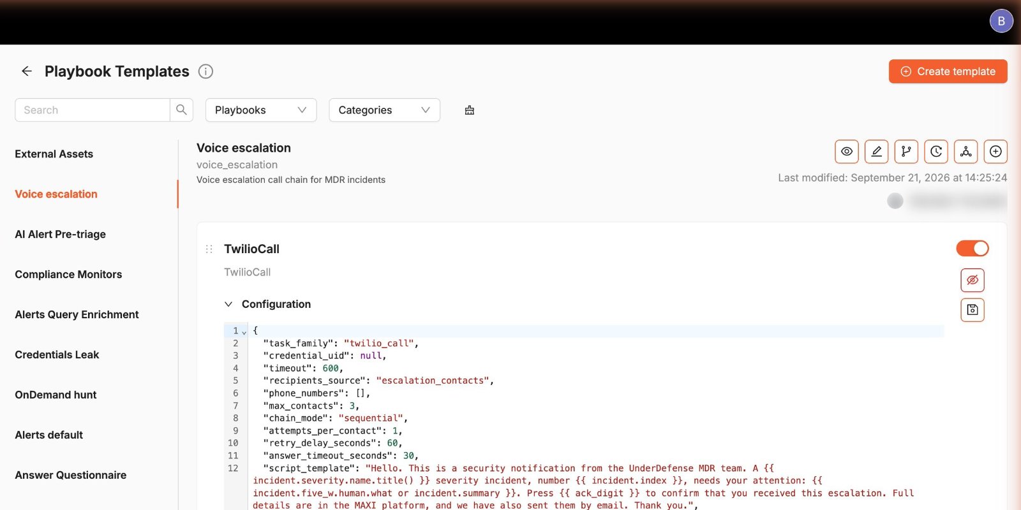Collapse the Configuration section
This screenshot has width=1021, height=510.
(x=228, y=304)
